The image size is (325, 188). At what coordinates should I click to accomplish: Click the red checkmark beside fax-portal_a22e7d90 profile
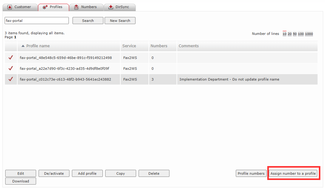(x=11, y=69)
